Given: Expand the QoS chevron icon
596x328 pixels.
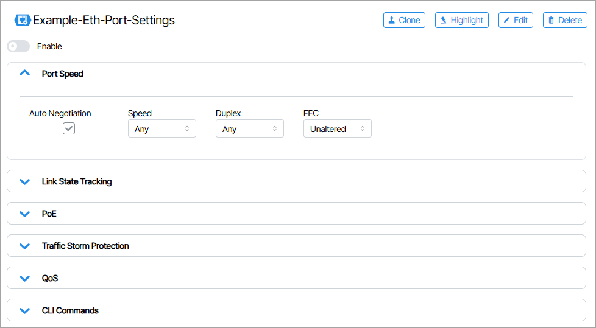Looking at the screenshot, I should point(24,278).
